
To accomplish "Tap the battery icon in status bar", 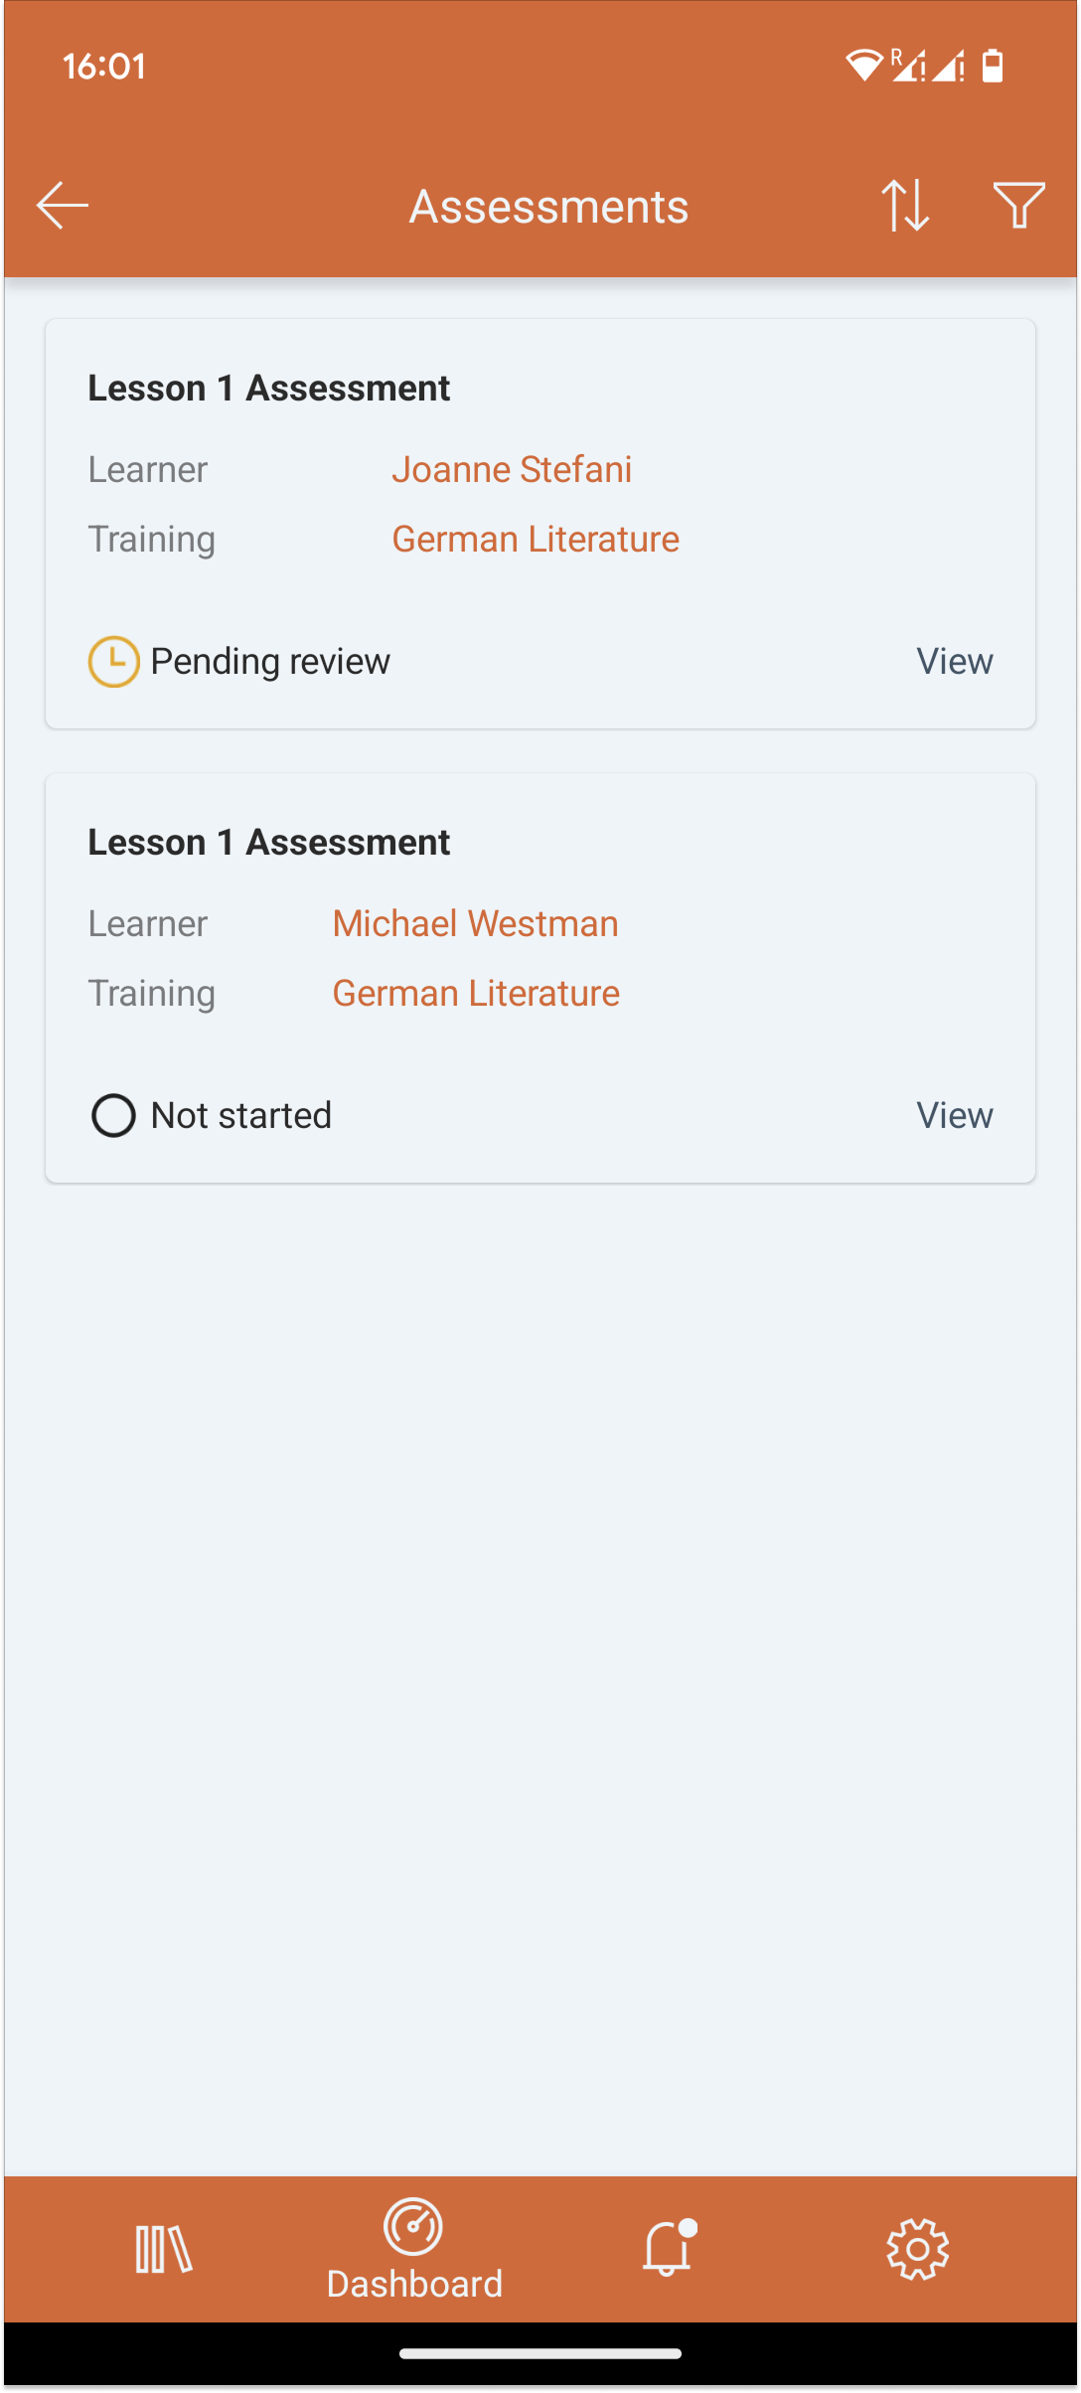I will point(993,66).
